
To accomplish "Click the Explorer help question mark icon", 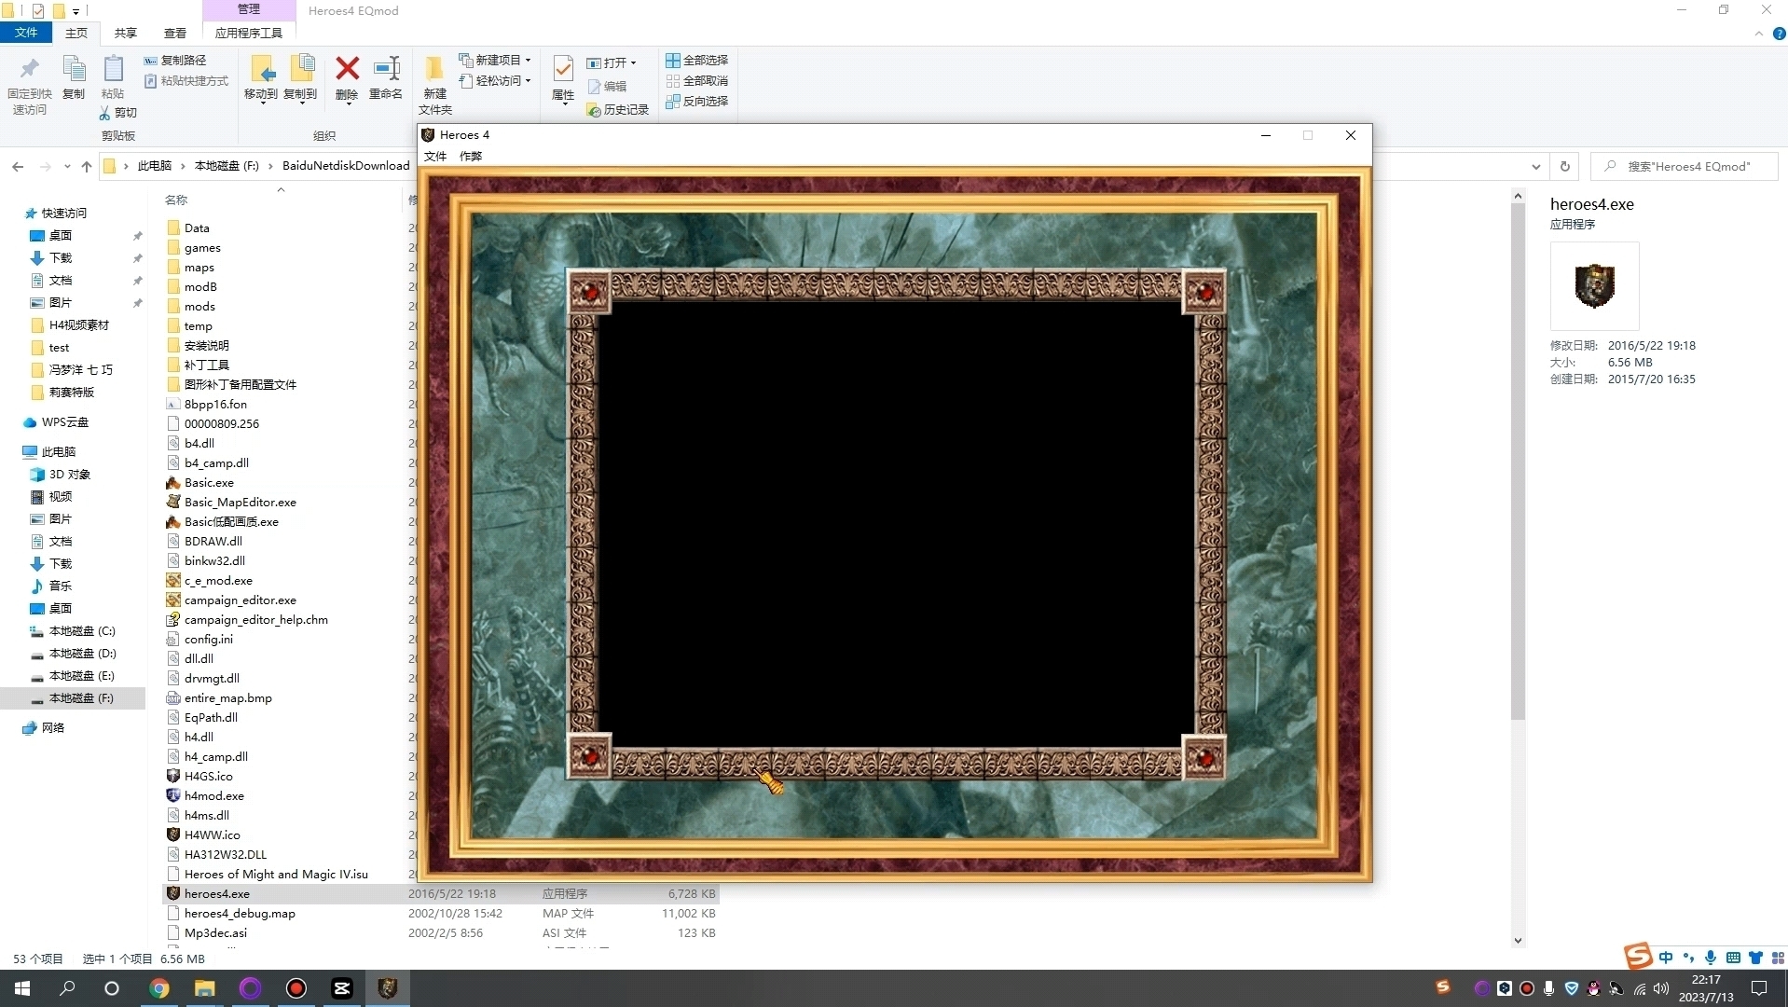I will click(x=1779, y=34).
